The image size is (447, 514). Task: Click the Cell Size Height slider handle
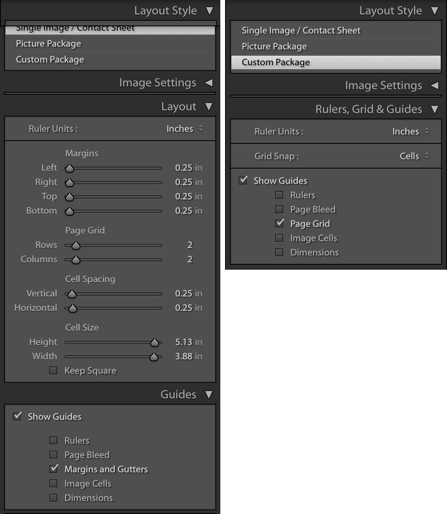pyautogui.click(x=155, y=342)
